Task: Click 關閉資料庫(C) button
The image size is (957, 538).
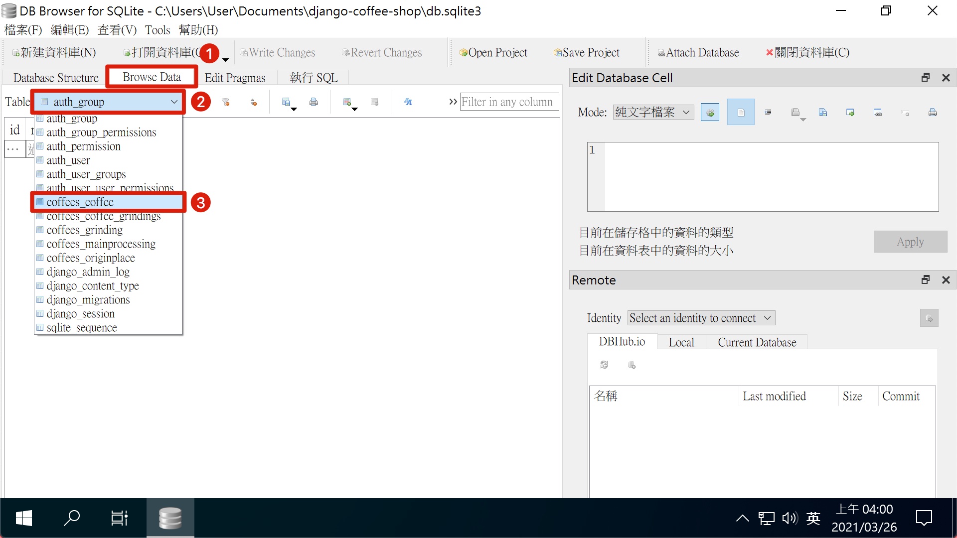Action: tap(807, 52)
